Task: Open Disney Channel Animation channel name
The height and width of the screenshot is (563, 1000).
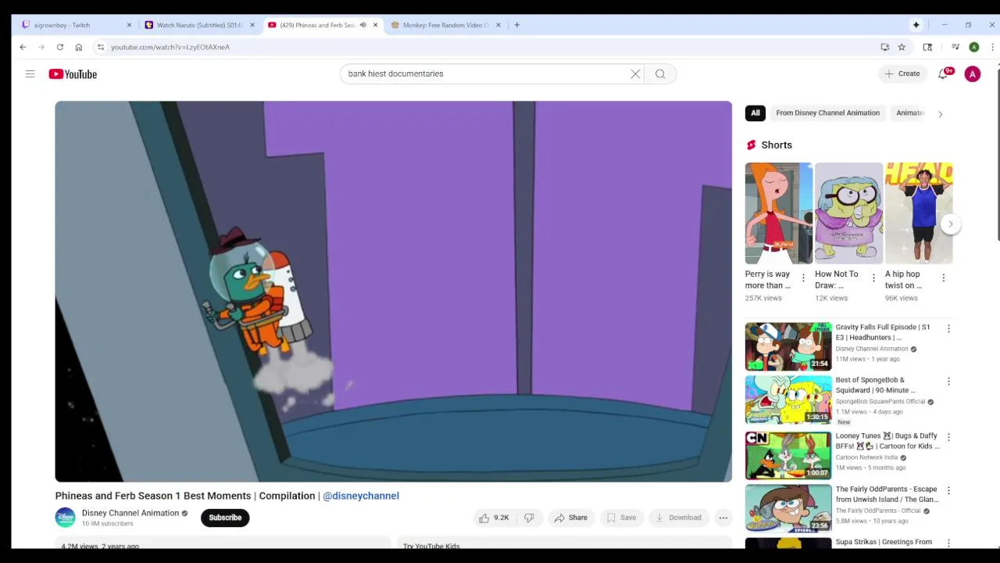Action: click(x=130, y=513)
